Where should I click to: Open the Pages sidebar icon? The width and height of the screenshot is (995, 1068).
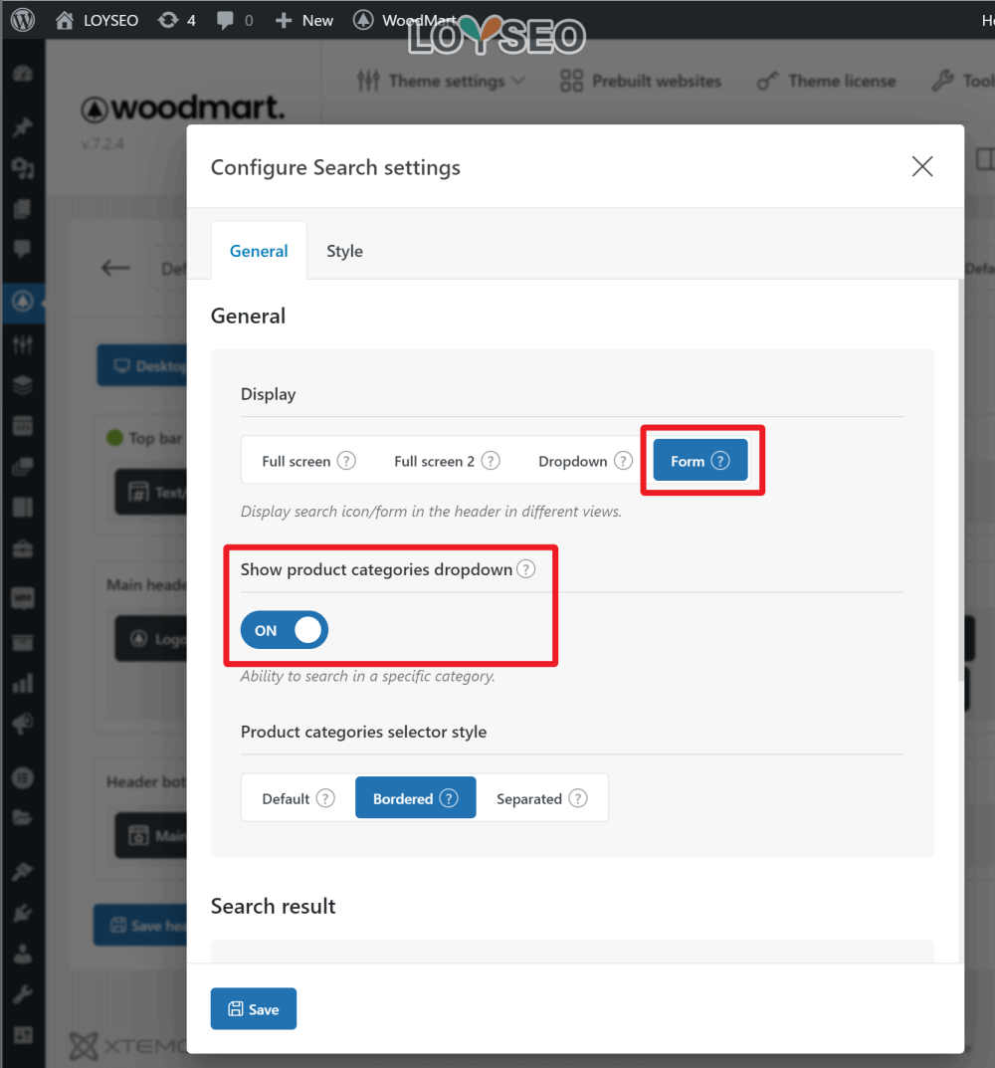point(23,208)
